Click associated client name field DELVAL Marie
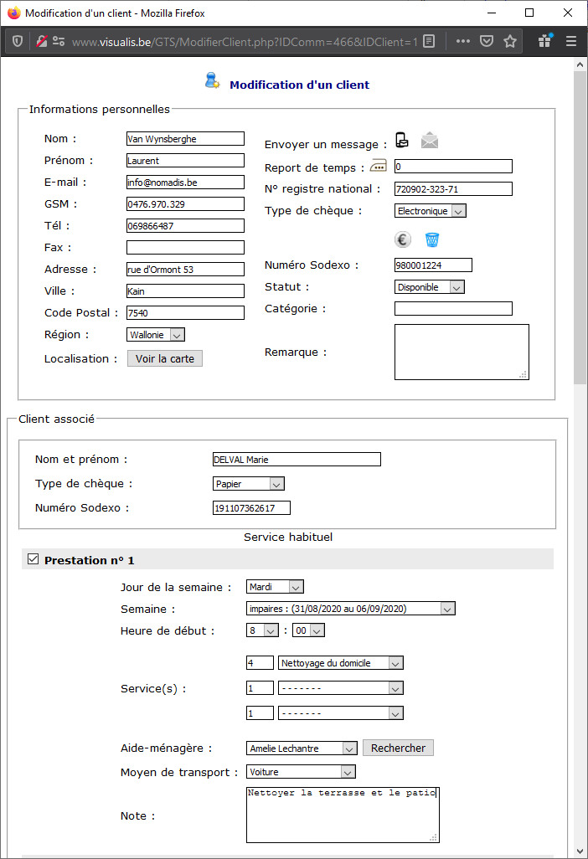Screen dimensions: 588x859 [297, 460]
